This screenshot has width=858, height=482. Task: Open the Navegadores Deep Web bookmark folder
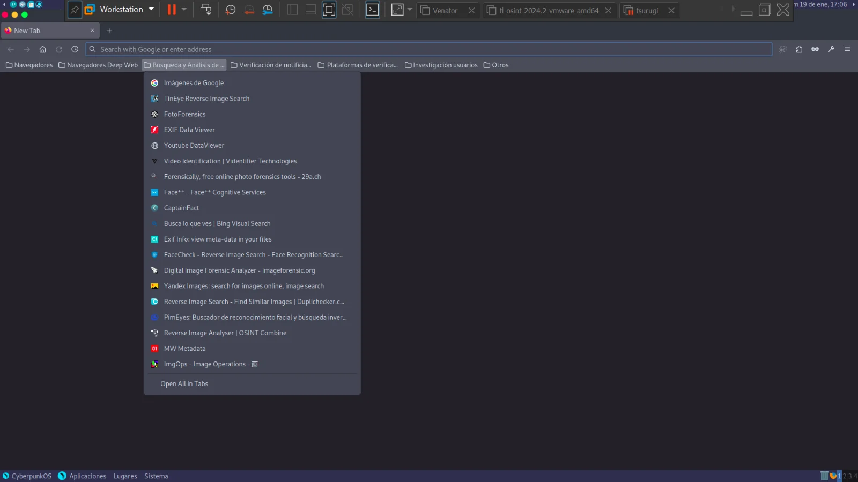[98, 65]
